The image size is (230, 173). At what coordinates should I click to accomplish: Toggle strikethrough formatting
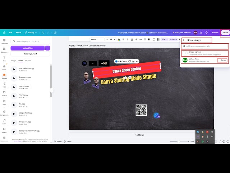[136, 39]
